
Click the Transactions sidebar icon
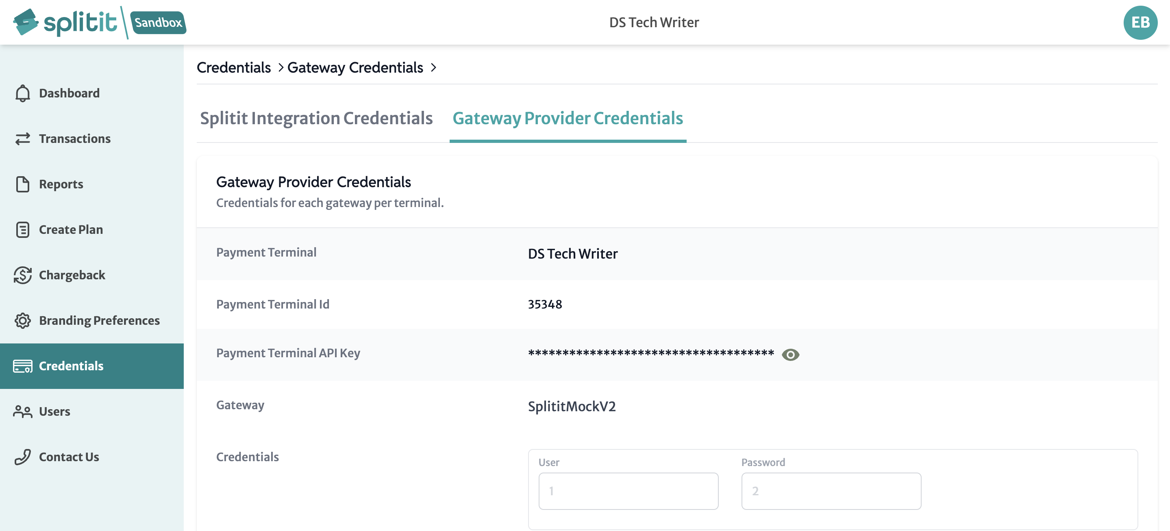23,138
